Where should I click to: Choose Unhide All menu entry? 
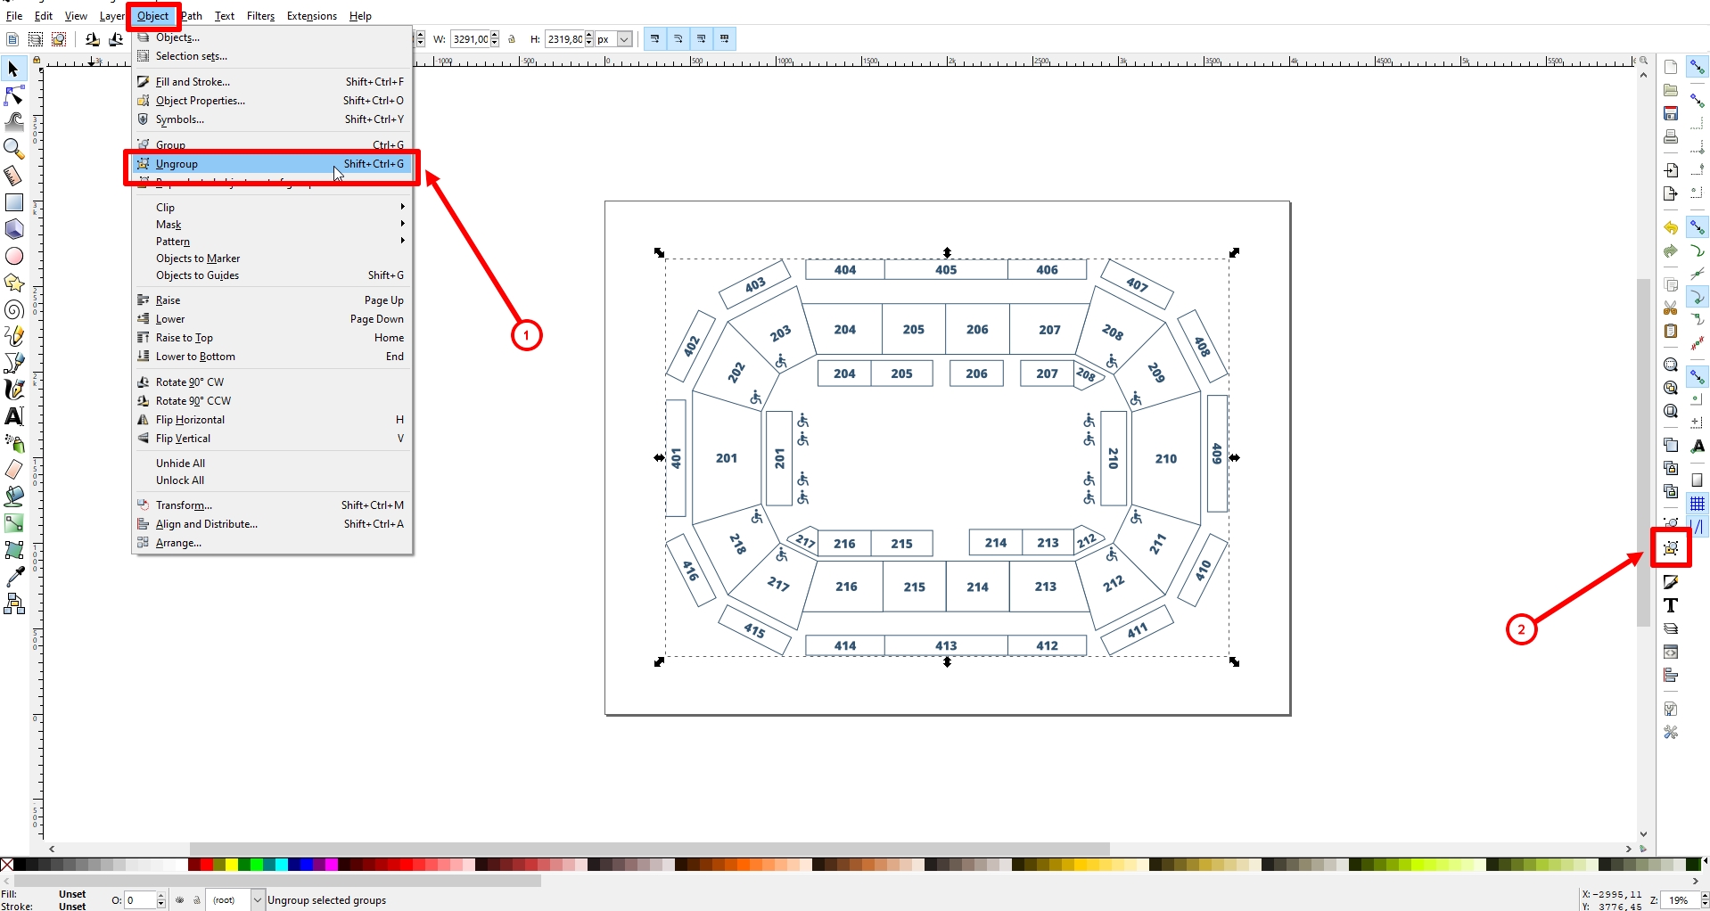pos(272,464)
